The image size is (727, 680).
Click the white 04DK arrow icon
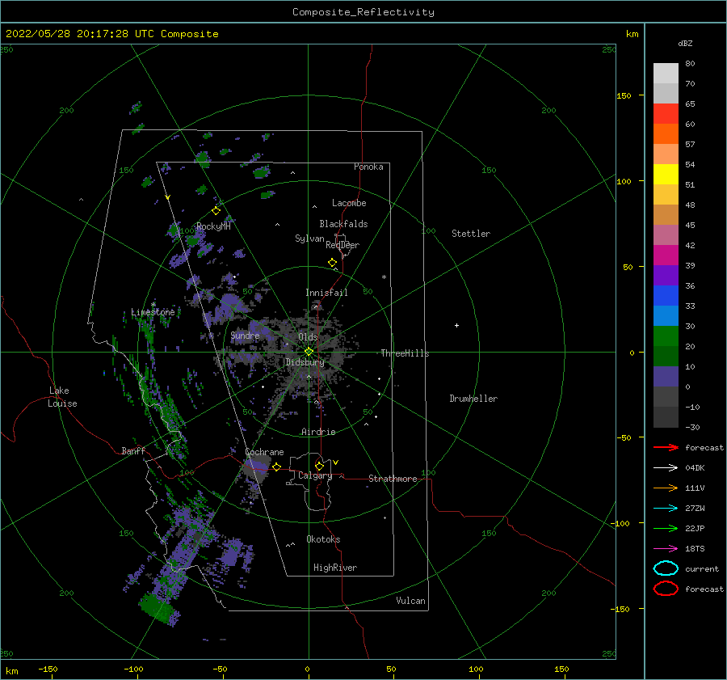click(x=666, y=467)
